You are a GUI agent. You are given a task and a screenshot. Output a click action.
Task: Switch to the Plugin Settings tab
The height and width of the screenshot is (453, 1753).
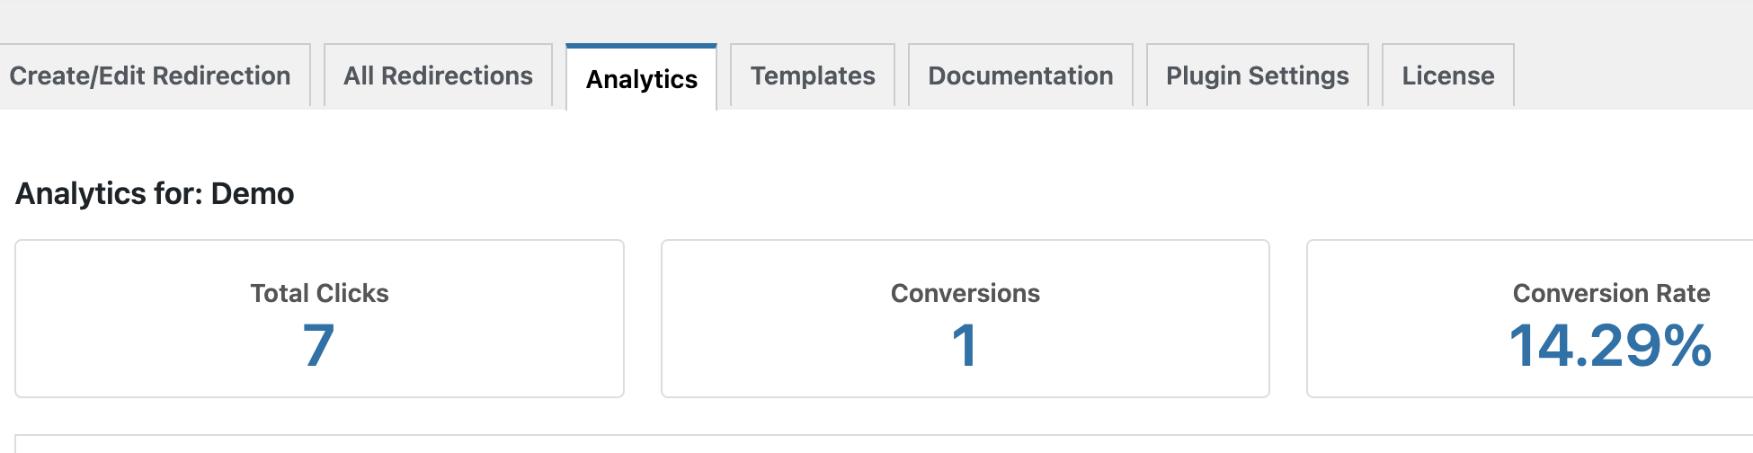[1257, 76]
